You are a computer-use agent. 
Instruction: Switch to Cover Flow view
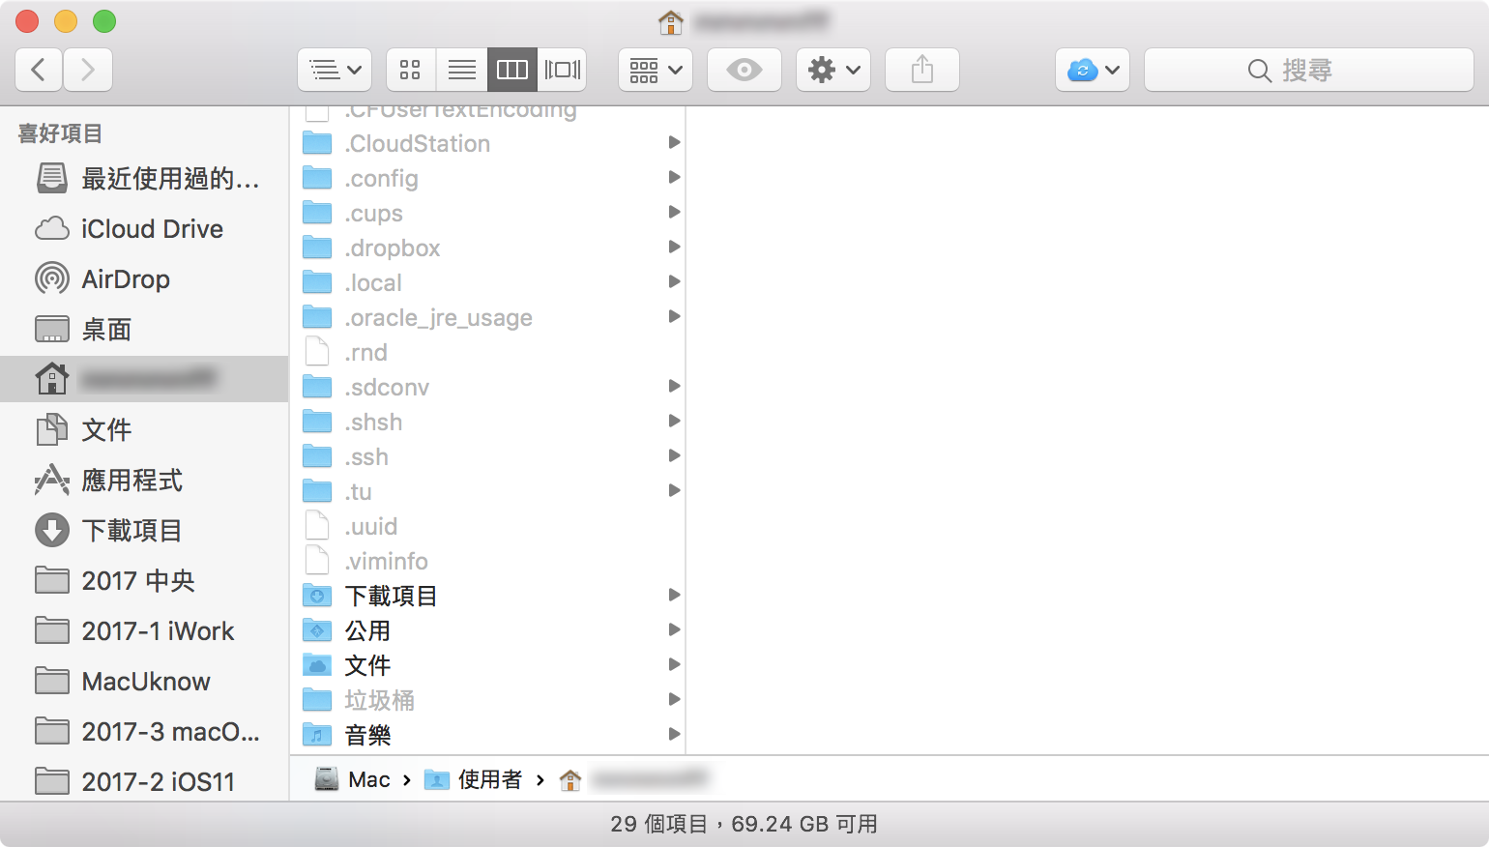564,69
